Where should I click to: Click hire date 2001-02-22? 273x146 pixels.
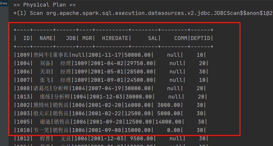point(105,113)
